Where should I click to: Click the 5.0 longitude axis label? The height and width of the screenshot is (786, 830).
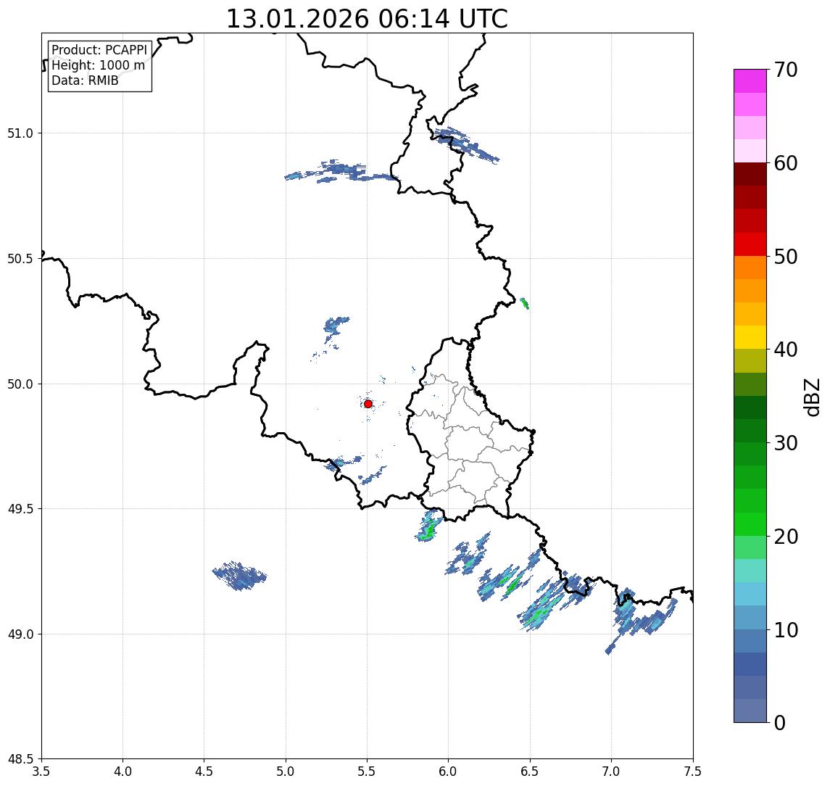[x=286, y=771]
